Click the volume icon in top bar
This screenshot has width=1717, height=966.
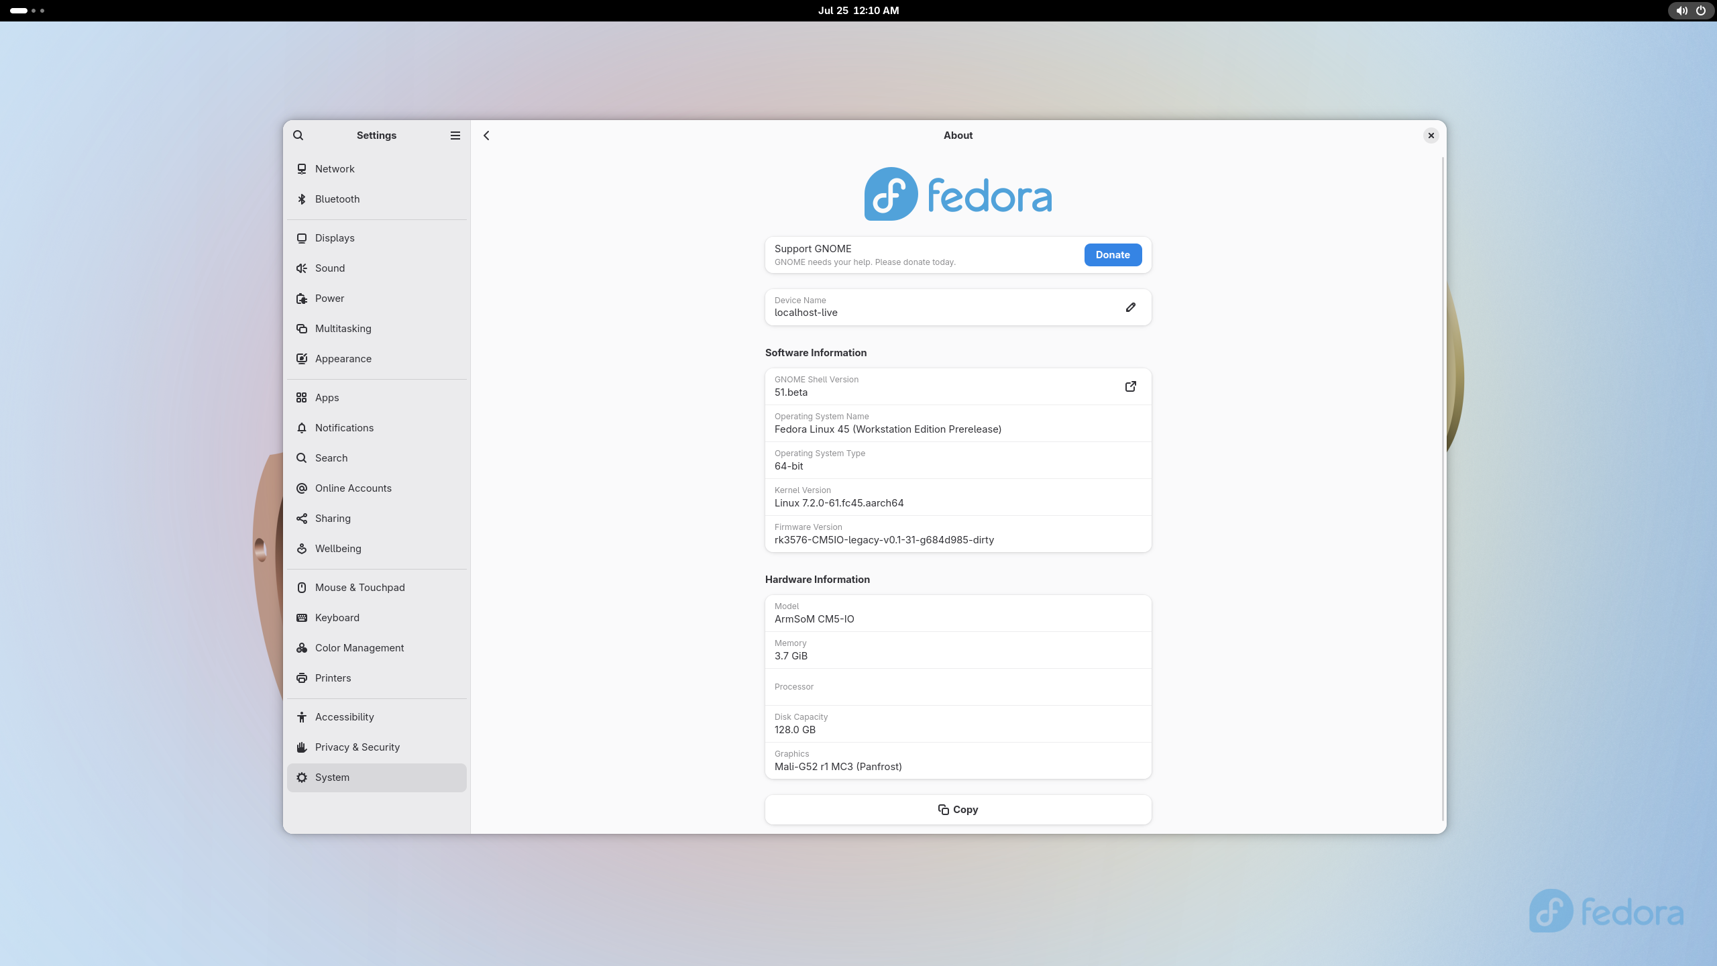(1681, 11)
